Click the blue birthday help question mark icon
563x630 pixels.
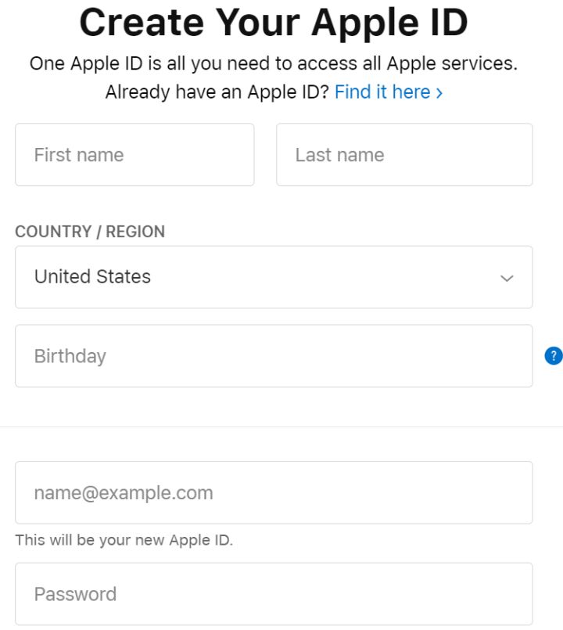[x=553, y=356]
